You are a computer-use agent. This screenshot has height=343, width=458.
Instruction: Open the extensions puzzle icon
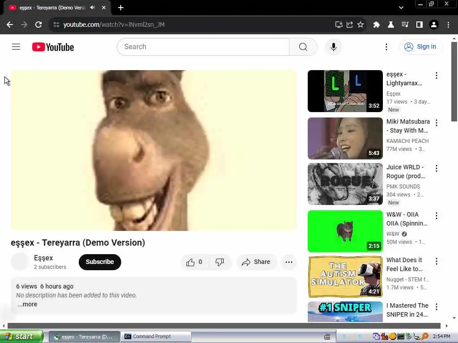[x=377, y=25]
